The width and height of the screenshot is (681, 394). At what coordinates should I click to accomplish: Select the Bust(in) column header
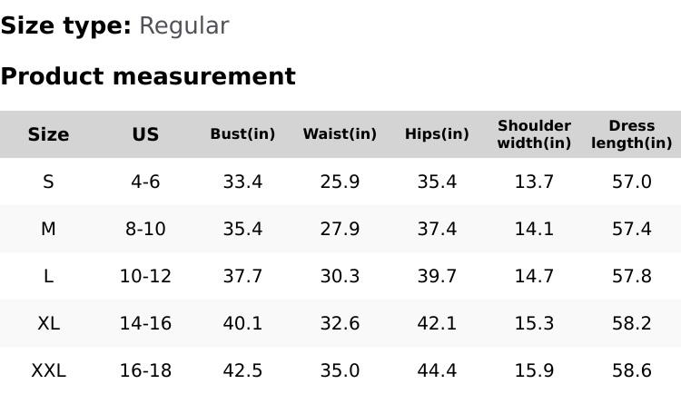pos(242,134)
